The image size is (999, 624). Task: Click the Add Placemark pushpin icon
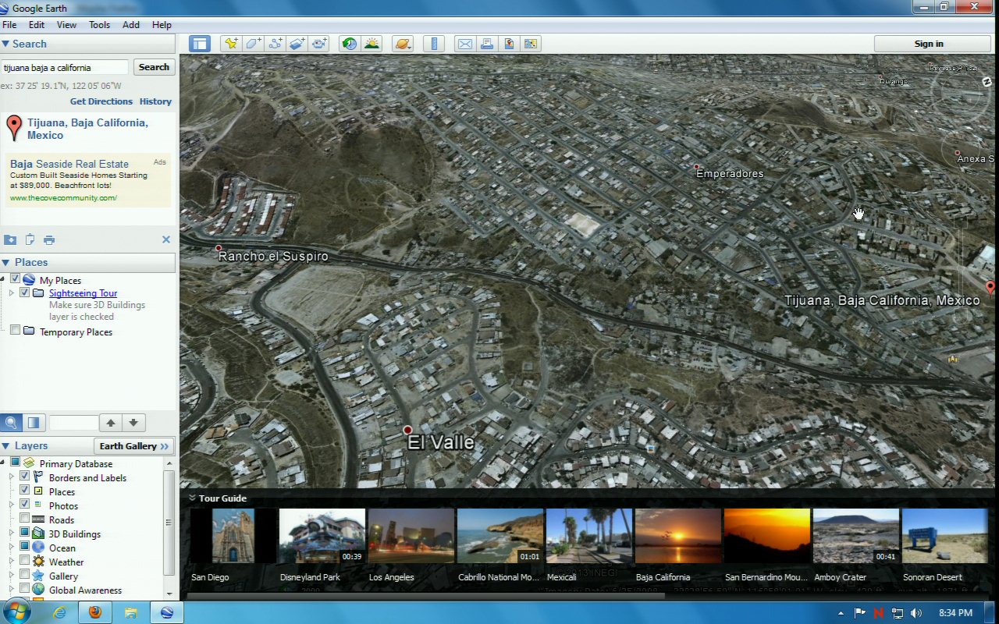pos(230,44)
